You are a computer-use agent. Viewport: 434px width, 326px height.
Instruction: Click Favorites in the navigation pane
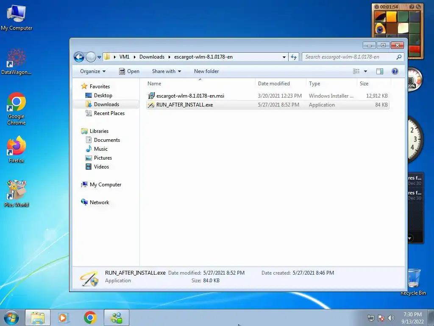coord(100,87)
